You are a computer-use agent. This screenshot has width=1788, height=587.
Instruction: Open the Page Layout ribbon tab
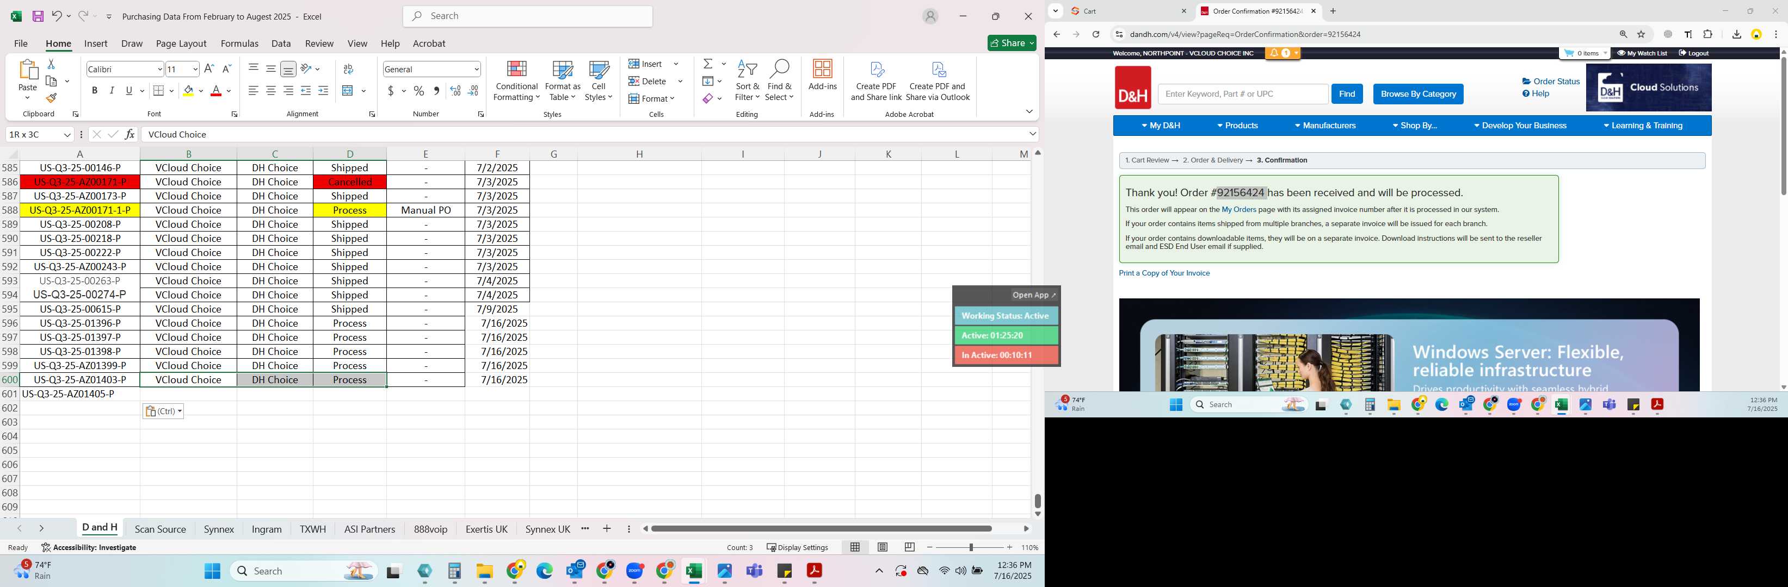[x=181, y=43]
